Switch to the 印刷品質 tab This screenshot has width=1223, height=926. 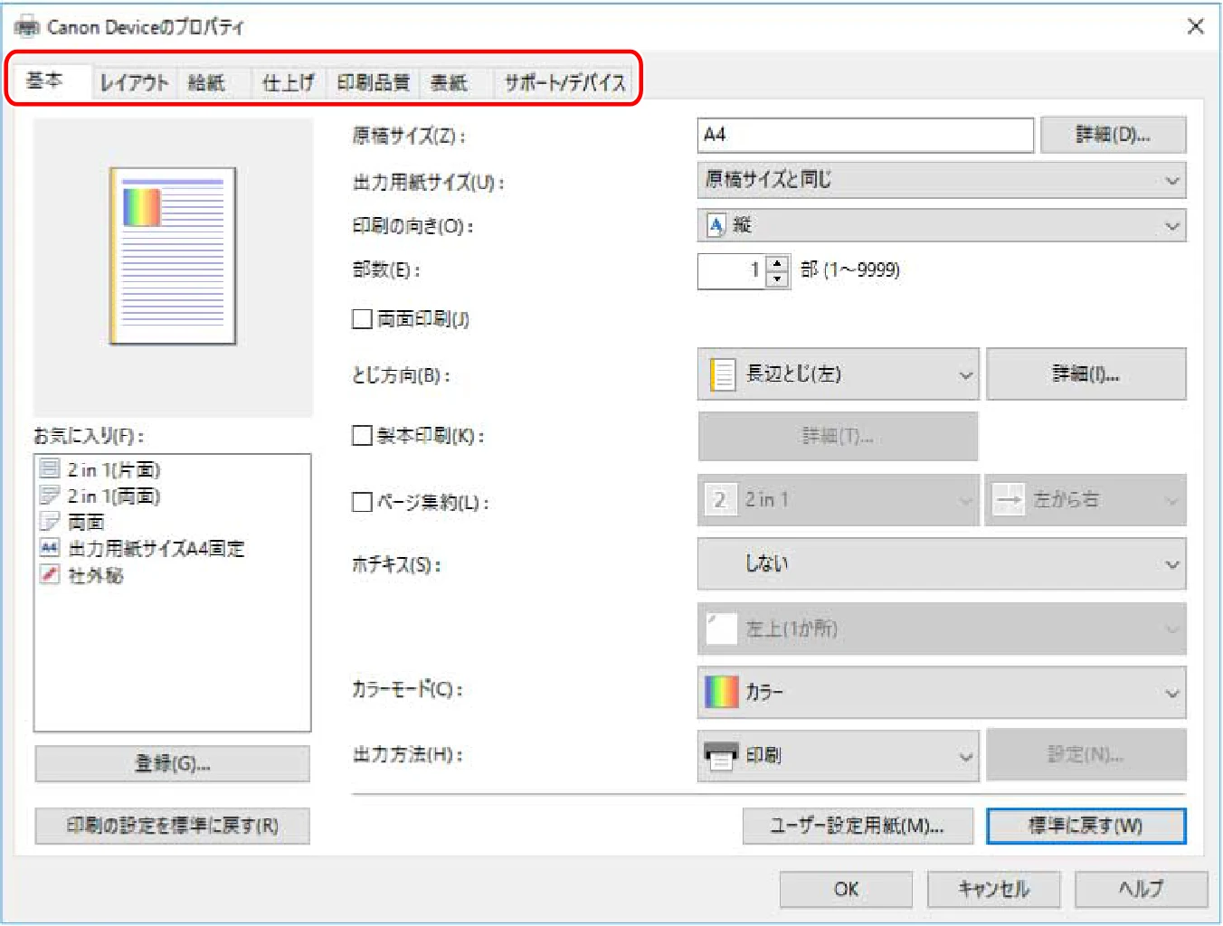point(373,82)
